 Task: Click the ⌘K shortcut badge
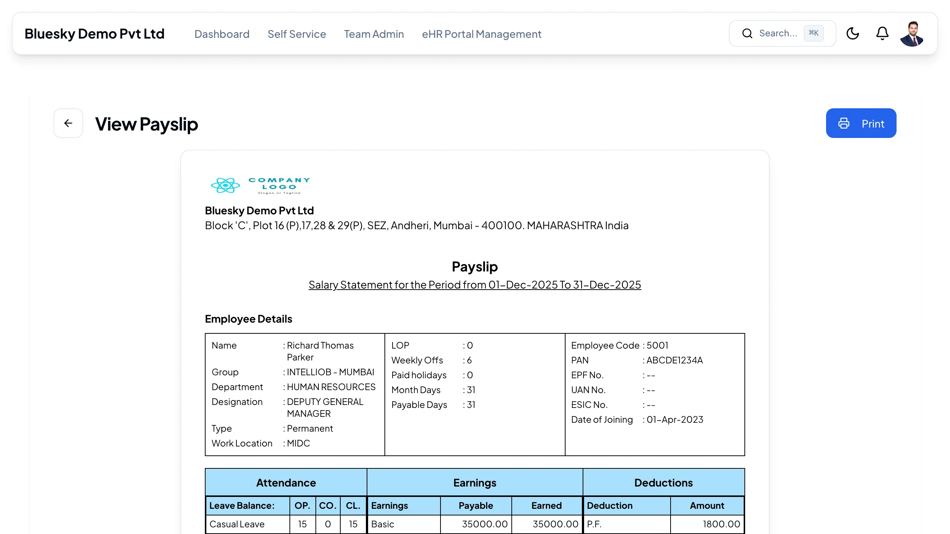coord(813,33)
